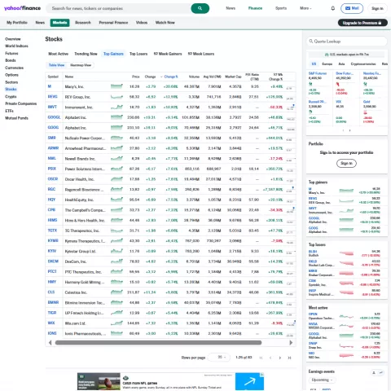Click the green search magnifier button
391x391 pixels.
click(x=200, y=8)
